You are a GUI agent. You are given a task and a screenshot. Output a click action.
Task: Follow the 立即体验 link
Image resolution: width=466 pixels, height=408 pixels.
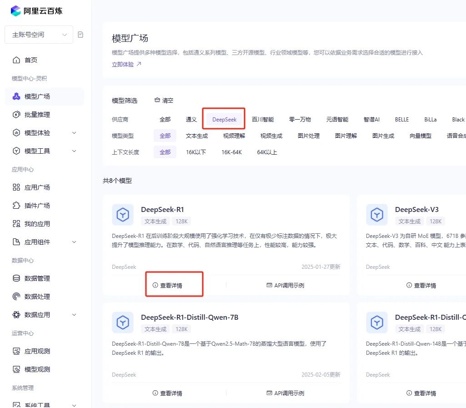(126, 65)
